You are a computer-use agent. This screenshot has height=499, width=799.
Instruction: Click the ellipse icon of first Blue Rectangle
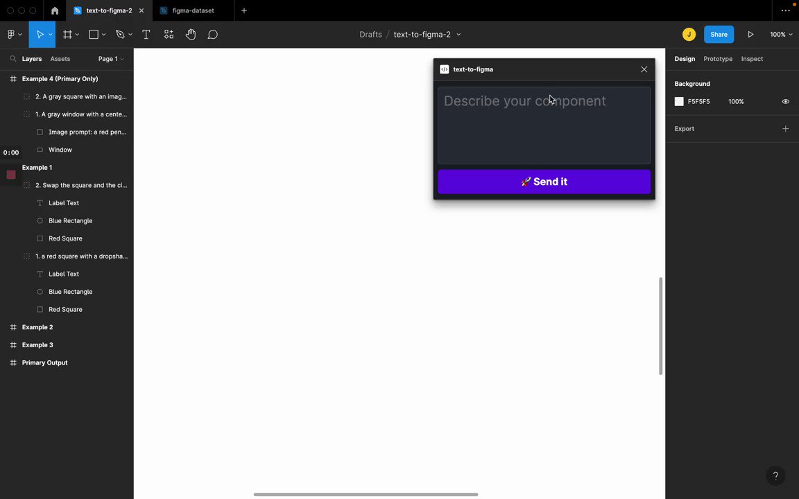40,220
